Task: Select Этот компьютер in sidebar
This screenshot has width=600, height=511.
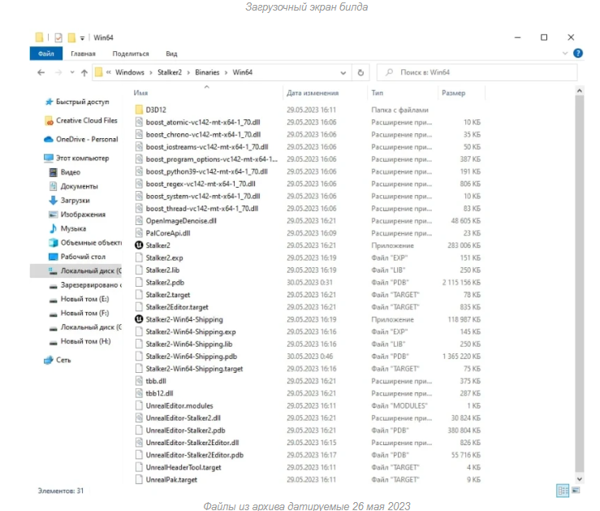Action: coord(82,158)
